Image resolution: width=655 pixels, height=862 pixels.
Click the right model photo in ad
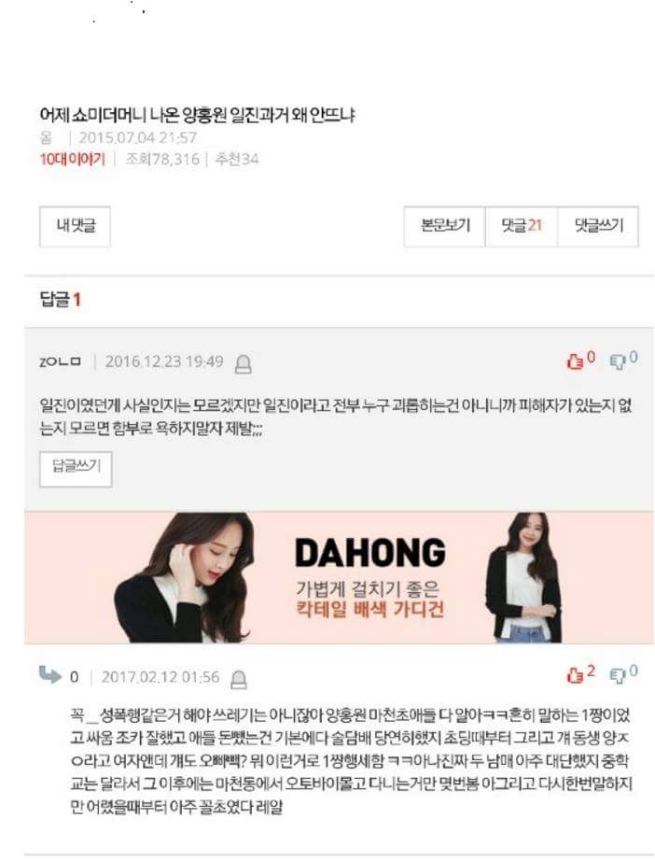(524, 577)
